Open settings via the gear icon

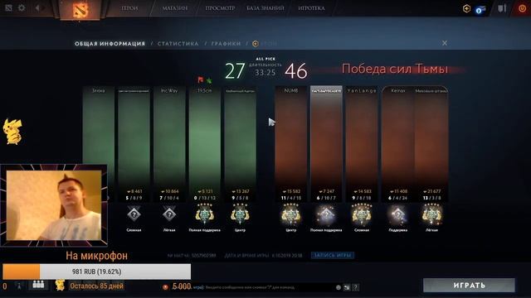point(22,7)
